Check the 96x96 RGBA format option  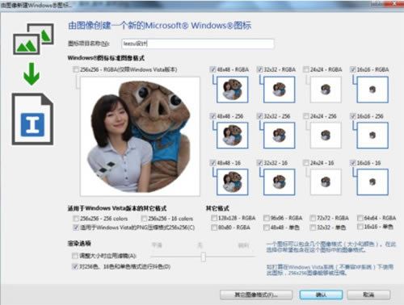(x=266, y=218)
